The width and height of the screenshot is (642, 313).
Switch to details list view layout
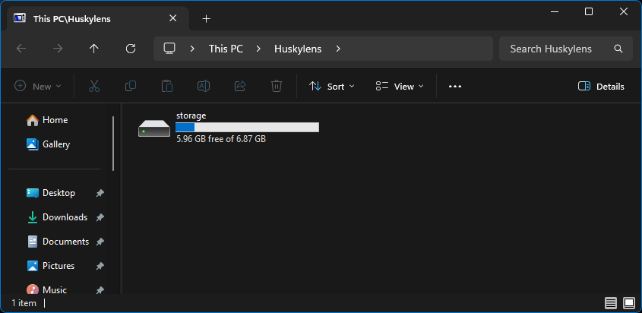610,303
